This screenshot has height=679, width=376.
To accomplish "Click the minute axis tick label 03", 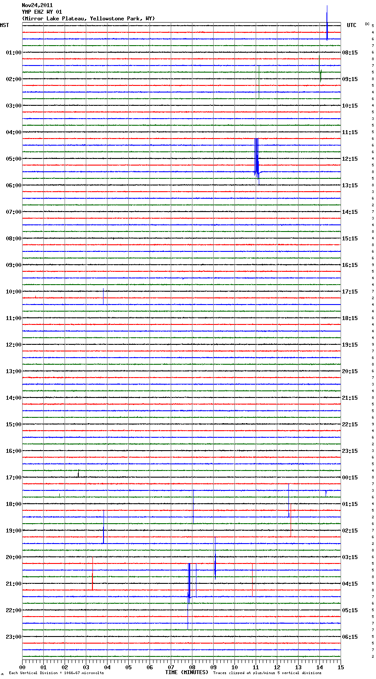I will (x=86, y=667).
